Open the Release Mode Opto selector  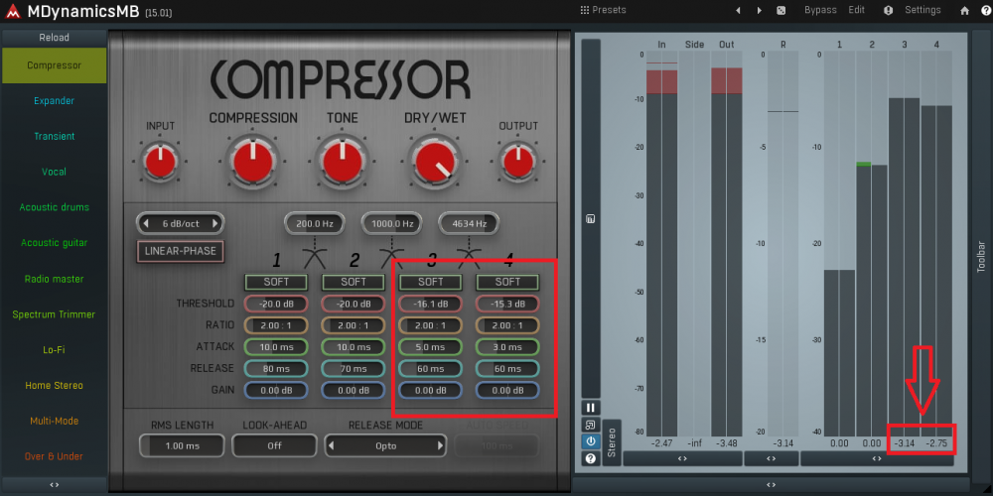coord(385,445)
